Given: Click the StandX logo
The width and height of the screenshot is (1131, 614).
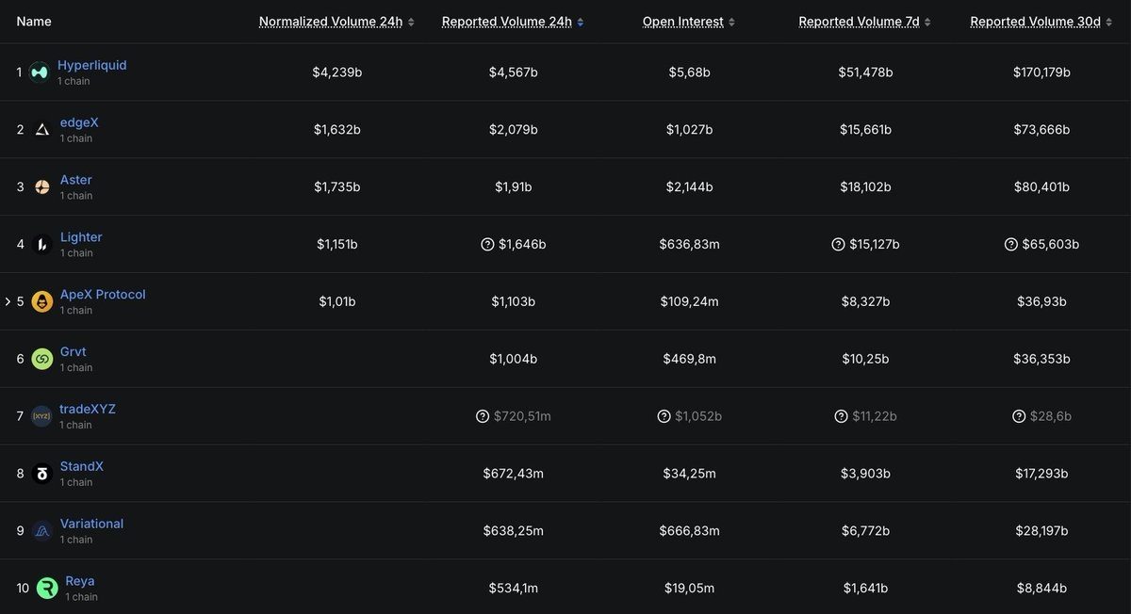Looking at the screenshot, I should (x=41, y=474).
